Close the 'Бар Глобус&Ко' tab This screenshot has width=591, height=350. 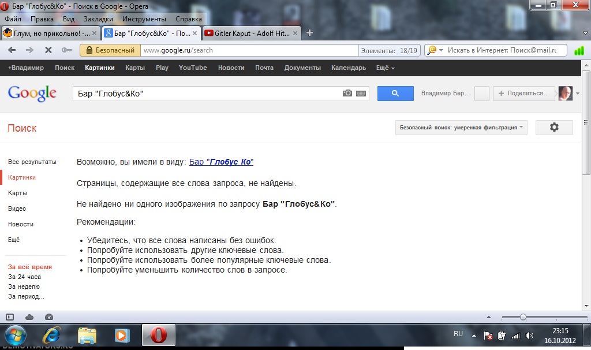click(x=195, y=33)
